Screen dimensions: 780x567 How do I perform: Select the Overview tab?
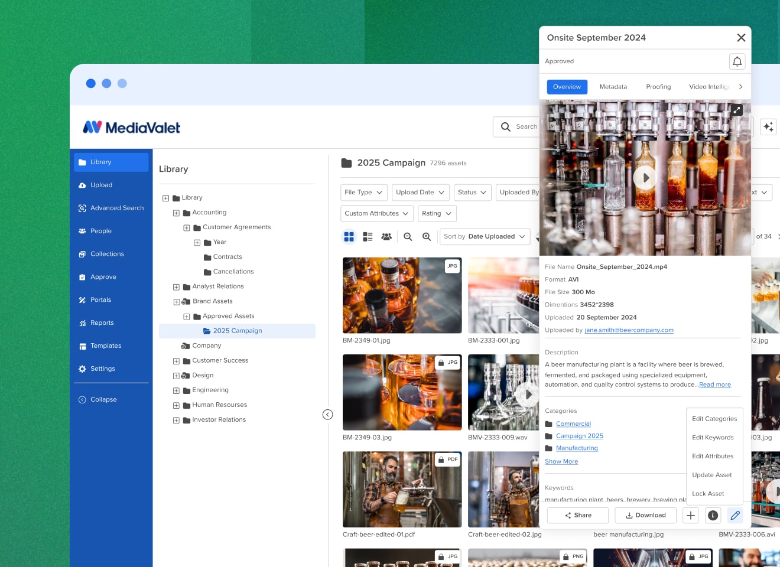[x=567, y=87]
